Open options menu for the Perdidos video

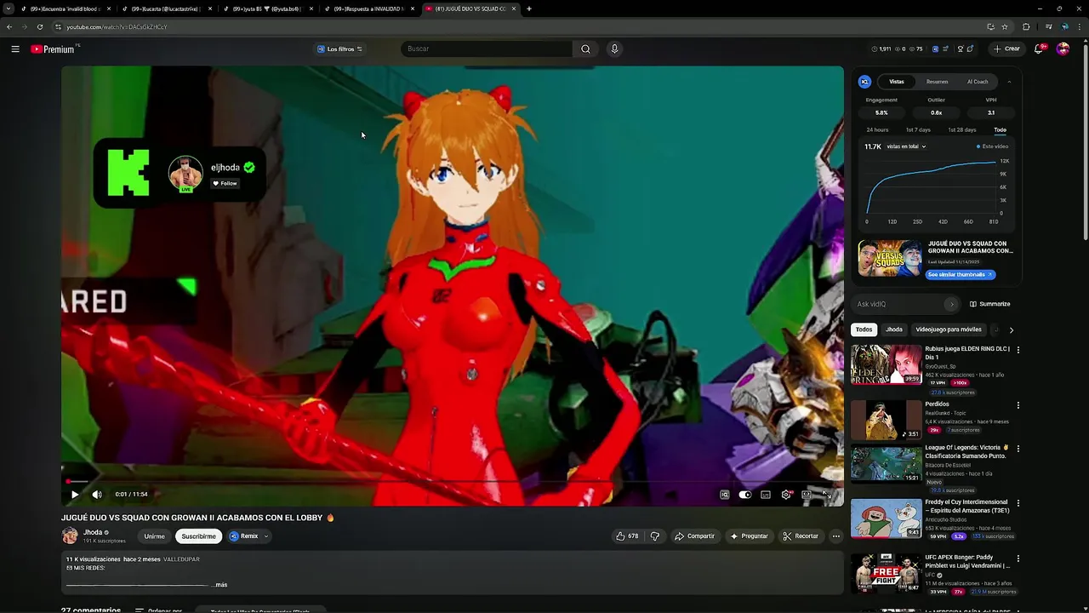(x=1018, y=405)
